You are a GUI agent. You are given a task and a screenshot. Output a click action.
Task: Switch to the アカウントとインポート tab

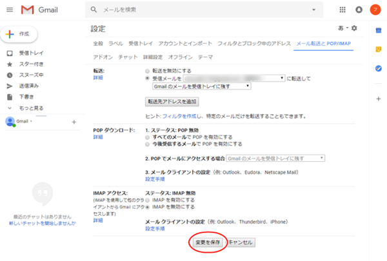(x=183, y=43)
